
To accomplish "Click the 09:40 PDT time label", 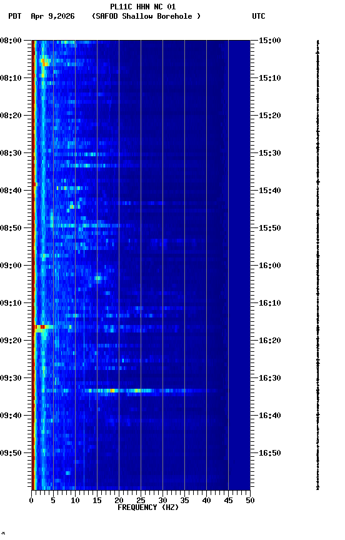I will pos(11,416).
